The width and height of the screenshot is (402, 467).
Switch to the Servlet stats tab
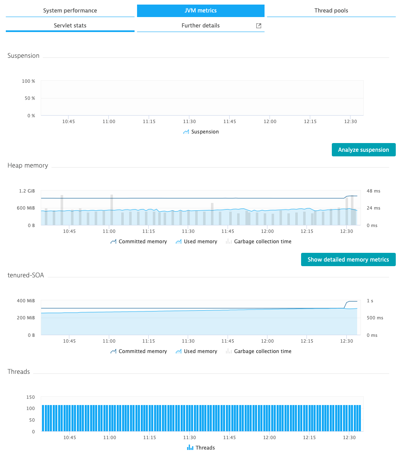tap(70, 26)
